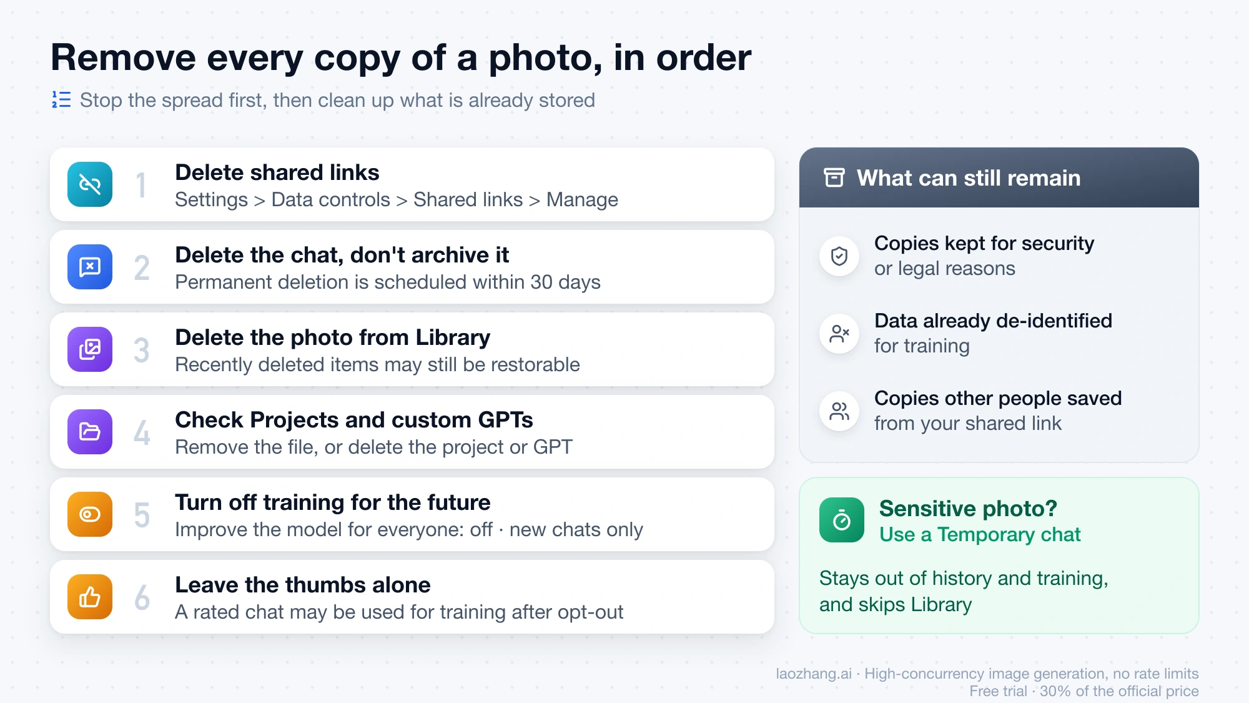The image size is (1249, 703).
Task: Click the orange toggle icon in step 5
Action: 90,514
